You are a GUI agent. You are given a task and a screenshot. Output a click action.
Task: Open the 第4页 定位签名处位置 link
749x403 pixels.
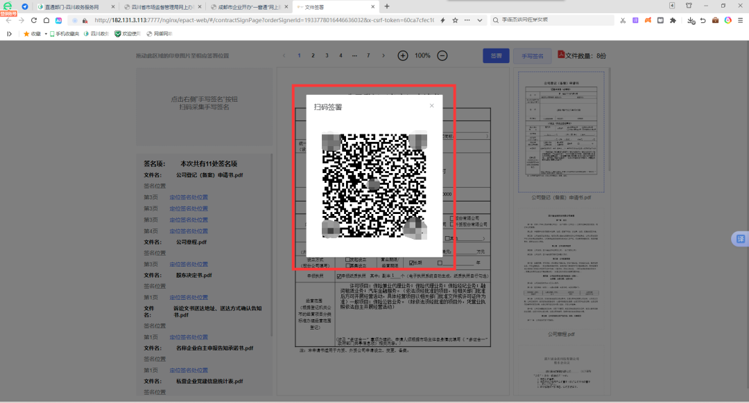pyautogui.click(x=189, y=231)
